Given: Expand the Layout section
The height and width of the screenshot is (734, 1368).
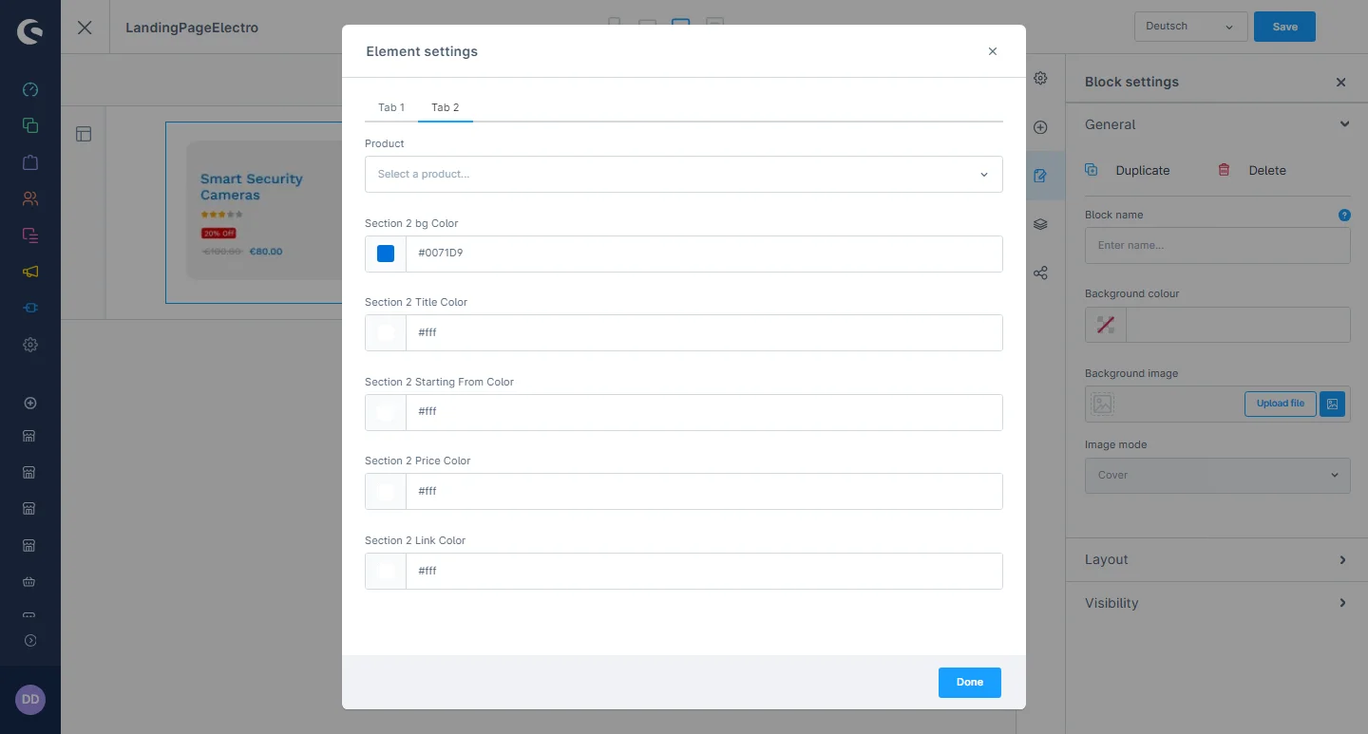Looking at the screenshot, I should point(1216,560).
